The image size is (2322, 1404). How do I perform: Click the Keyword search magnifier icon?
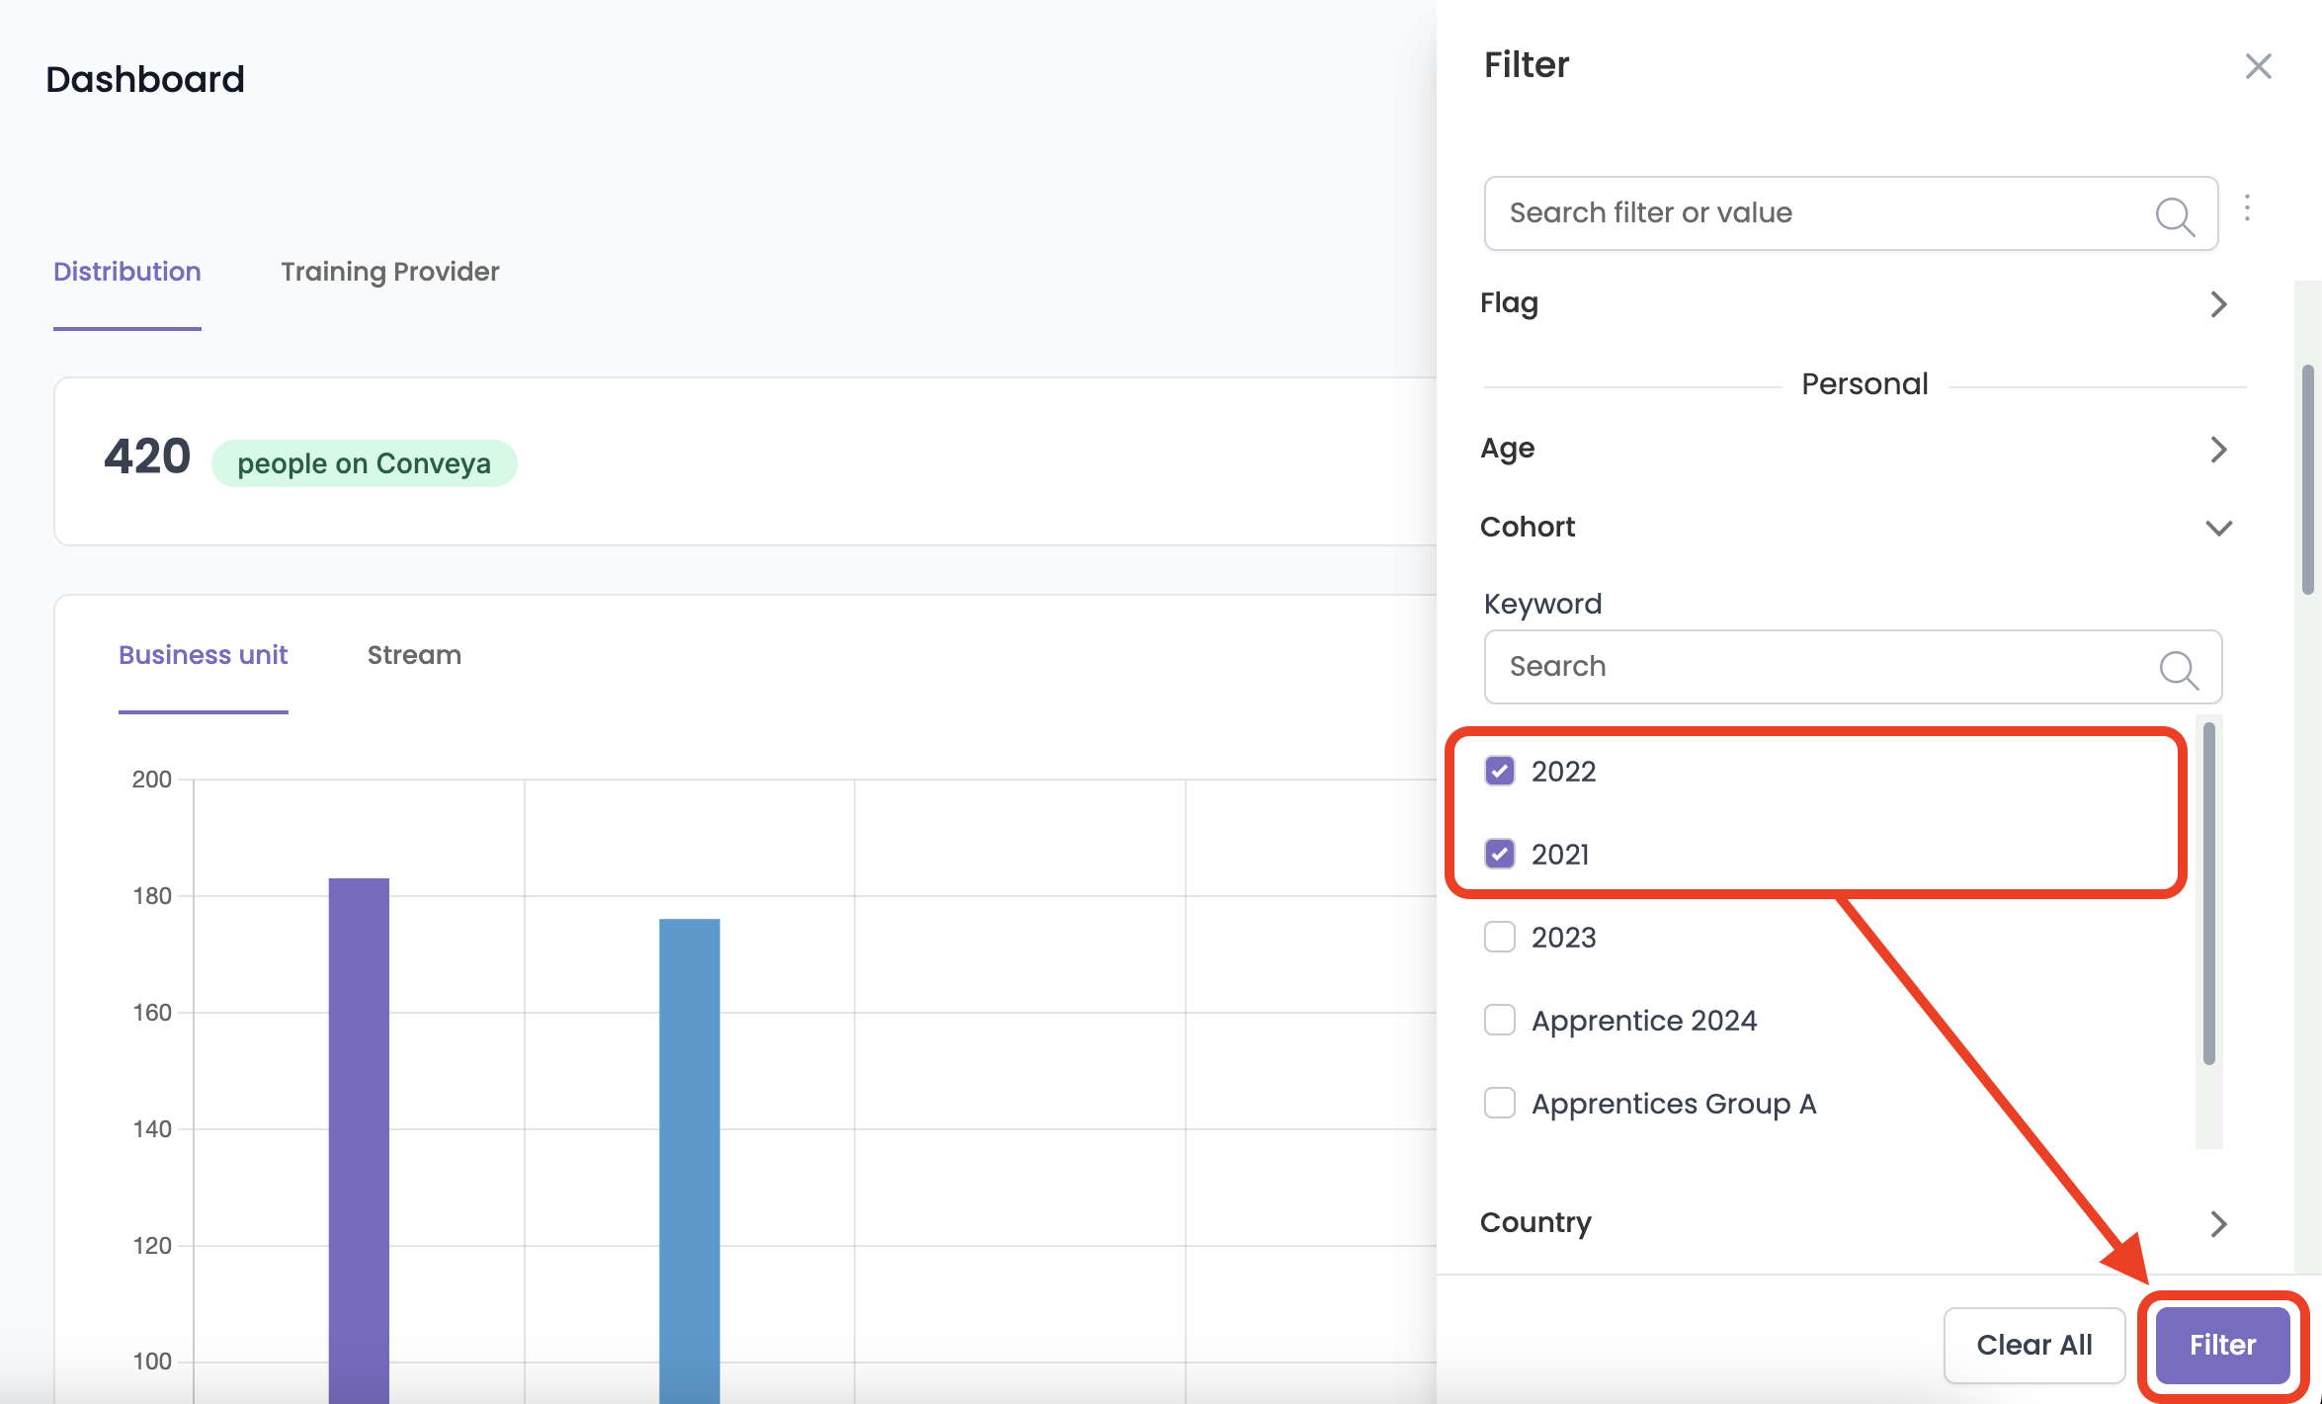tap(2179, 669)
